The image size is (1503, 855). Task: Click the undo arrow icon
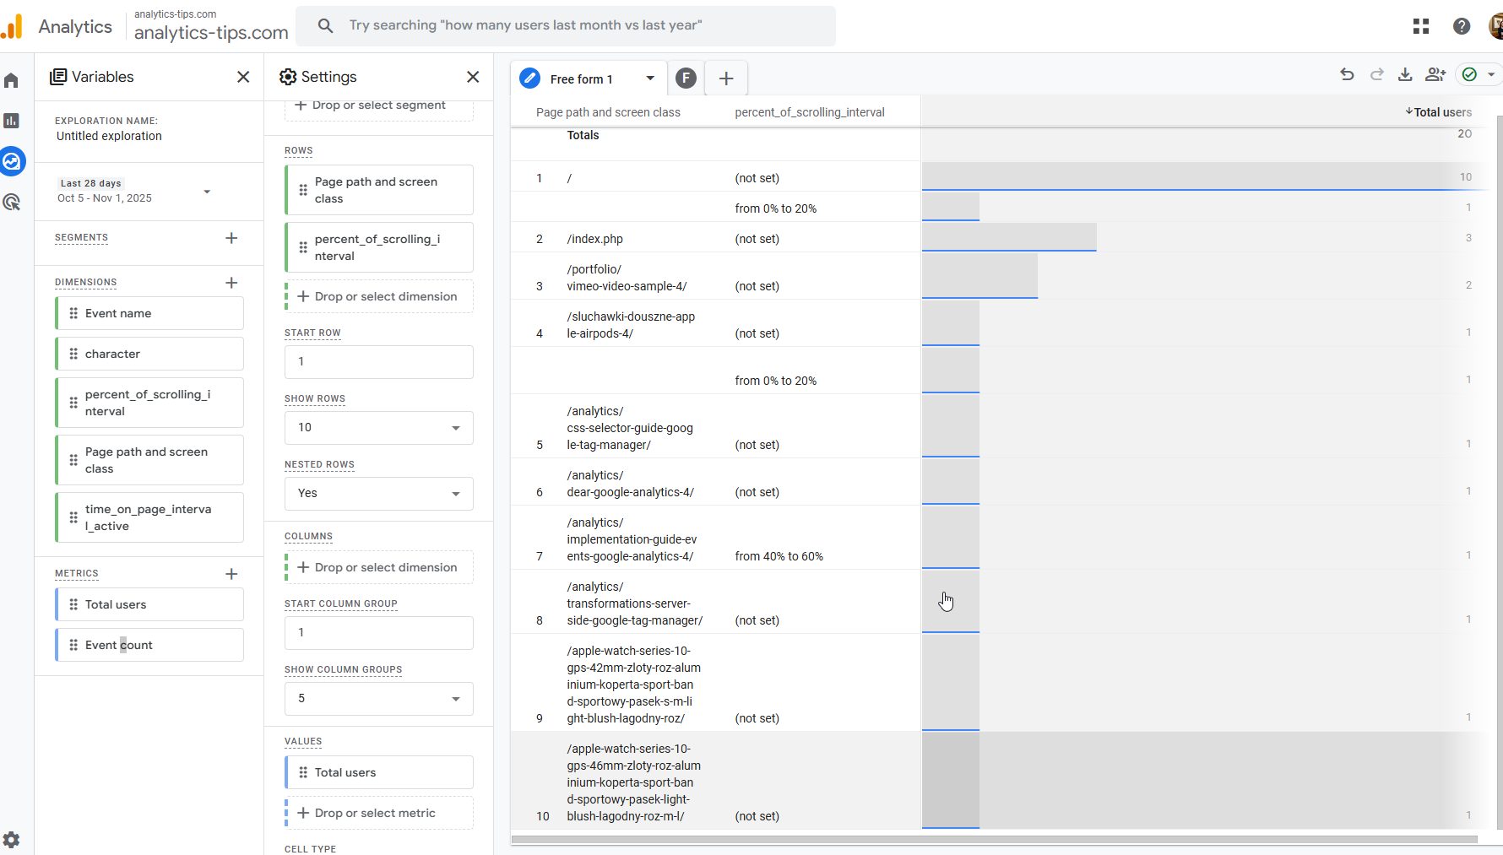click(x=1348, y=75)
